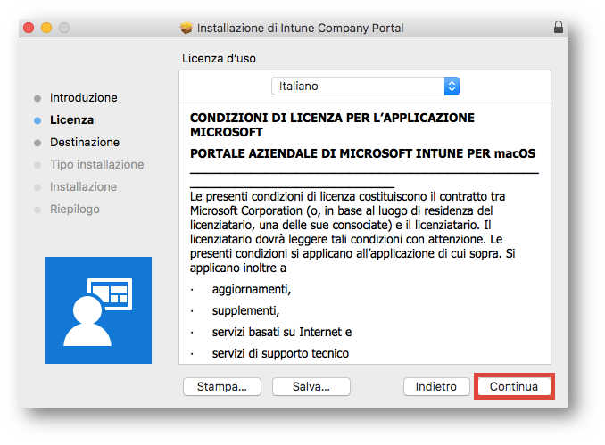Select the Licenza step
The height and width of the screenshot is (445, 605).
pyautogui.click(x=71, y=119)
